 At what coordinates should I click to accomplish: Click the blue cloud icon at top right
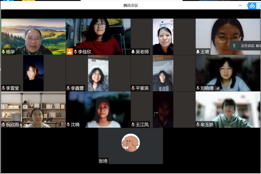(252, 6)
